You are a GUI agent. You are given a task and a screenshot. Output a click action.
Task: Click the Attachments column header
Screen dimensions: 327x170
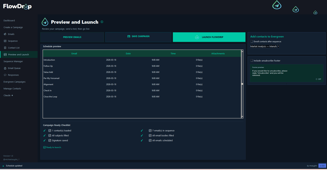pos(218,54)
